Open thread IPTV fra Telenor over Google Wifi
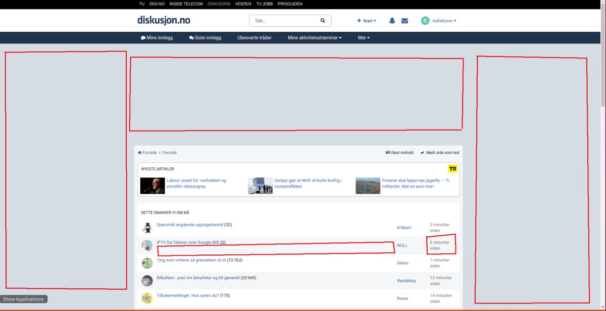The width and height of the screenshot is (606, 311). (188, 242)
